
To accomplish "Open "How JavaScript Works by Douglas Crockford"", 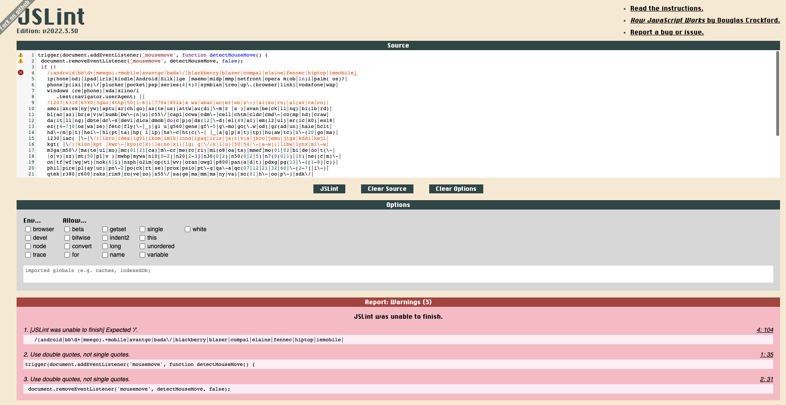I will point(705,20).
